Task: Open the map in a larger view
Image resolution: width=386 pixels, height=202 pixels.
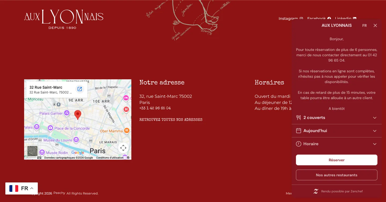Action: tap(80, 89)
